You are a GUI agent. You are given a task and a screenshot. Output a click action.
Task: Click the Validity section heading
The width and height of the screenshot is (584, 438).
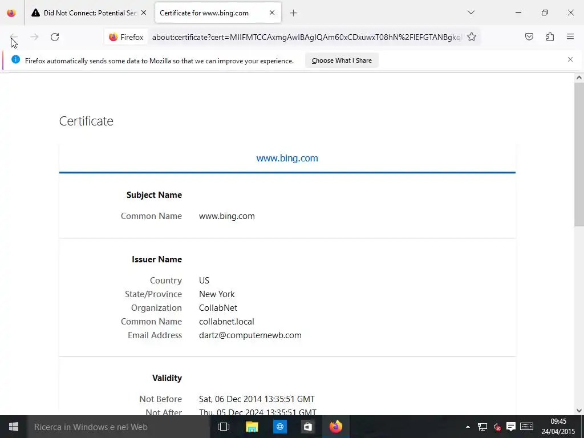tap(167, 378)
